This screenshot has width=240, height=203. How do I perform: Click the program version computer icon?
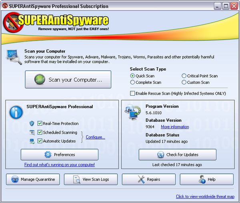click(133, 112)
